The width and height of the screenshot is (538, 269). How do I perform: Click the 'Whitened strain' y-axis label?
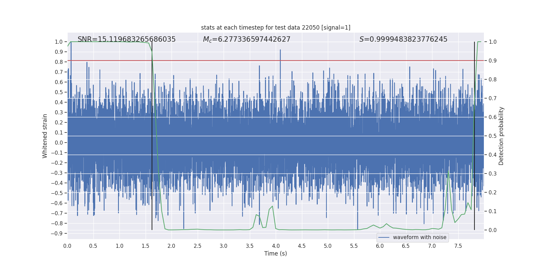pyautogui.click(x=45, y=136)
